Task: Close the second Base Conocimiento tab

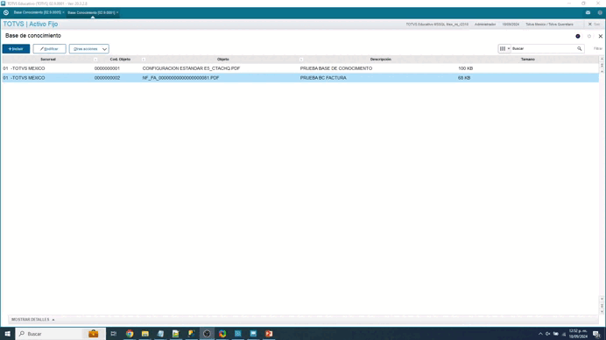Action: (117, 12)
